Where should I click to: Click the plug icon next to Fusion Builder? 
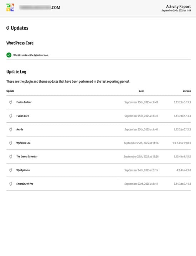(11, 102)
